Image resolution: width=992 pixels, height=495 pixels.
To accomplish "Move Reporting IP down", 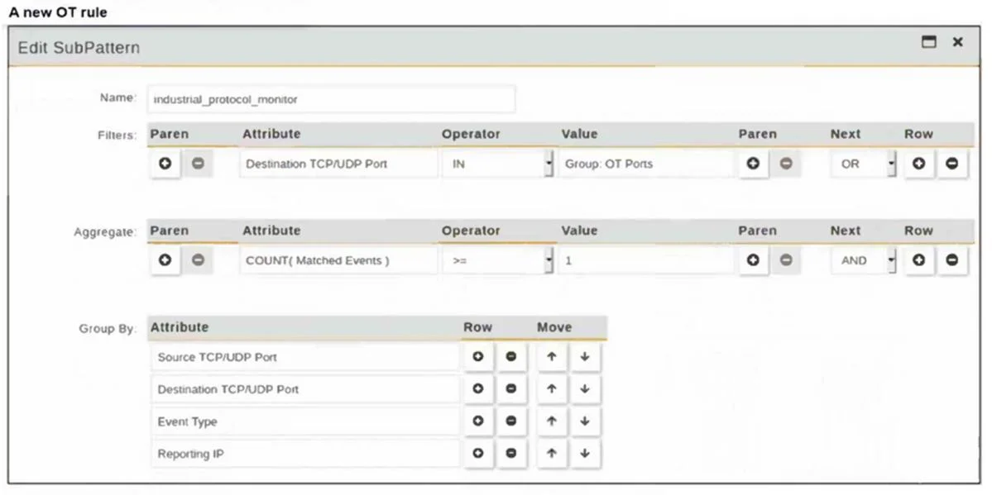I will click(x=585, y=454).
